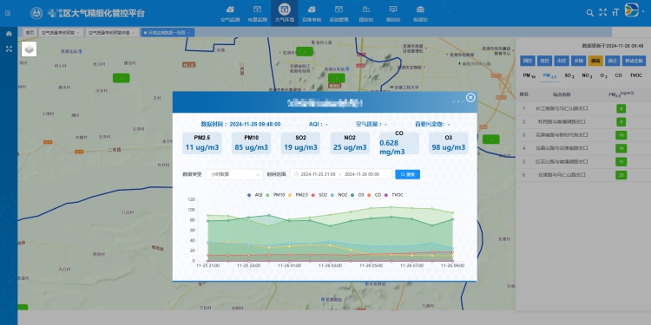Image resolution: width=651 pixels, height=325 pixels.
Task: Select the 国控 station type filter
Action: [527, 61]
